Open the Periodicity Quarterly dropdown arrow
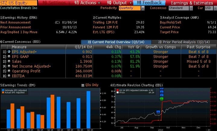217x131 pixels. click(x=143, y=8)
